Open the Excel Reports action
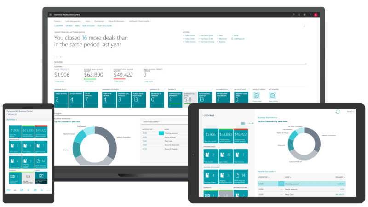 (x=238, y=39)
